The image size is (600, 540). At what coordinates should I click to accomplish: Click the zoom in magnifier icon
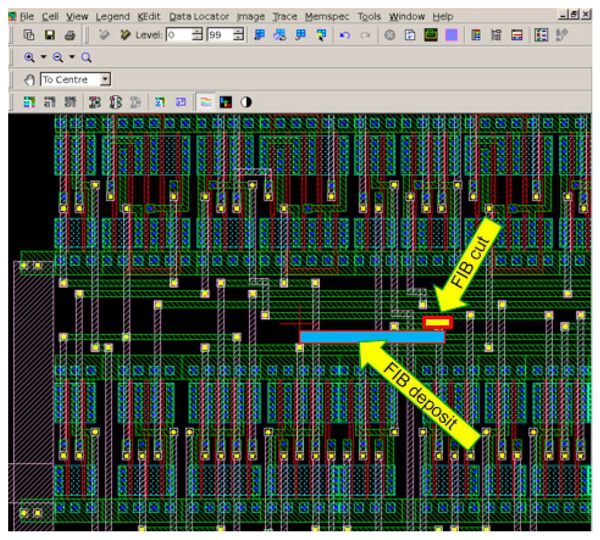click(29, 58)
